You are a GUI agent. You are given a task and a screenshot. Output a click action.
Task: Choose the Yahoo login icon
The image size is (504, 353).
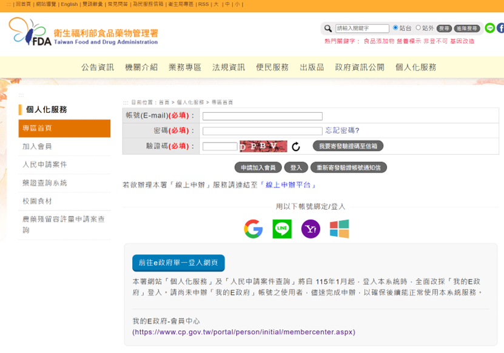[311, 229]
